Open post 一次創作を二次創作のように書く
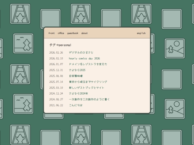Image resolution: width=194 pixels, height=145 pixels. click(x=89, y=100)
